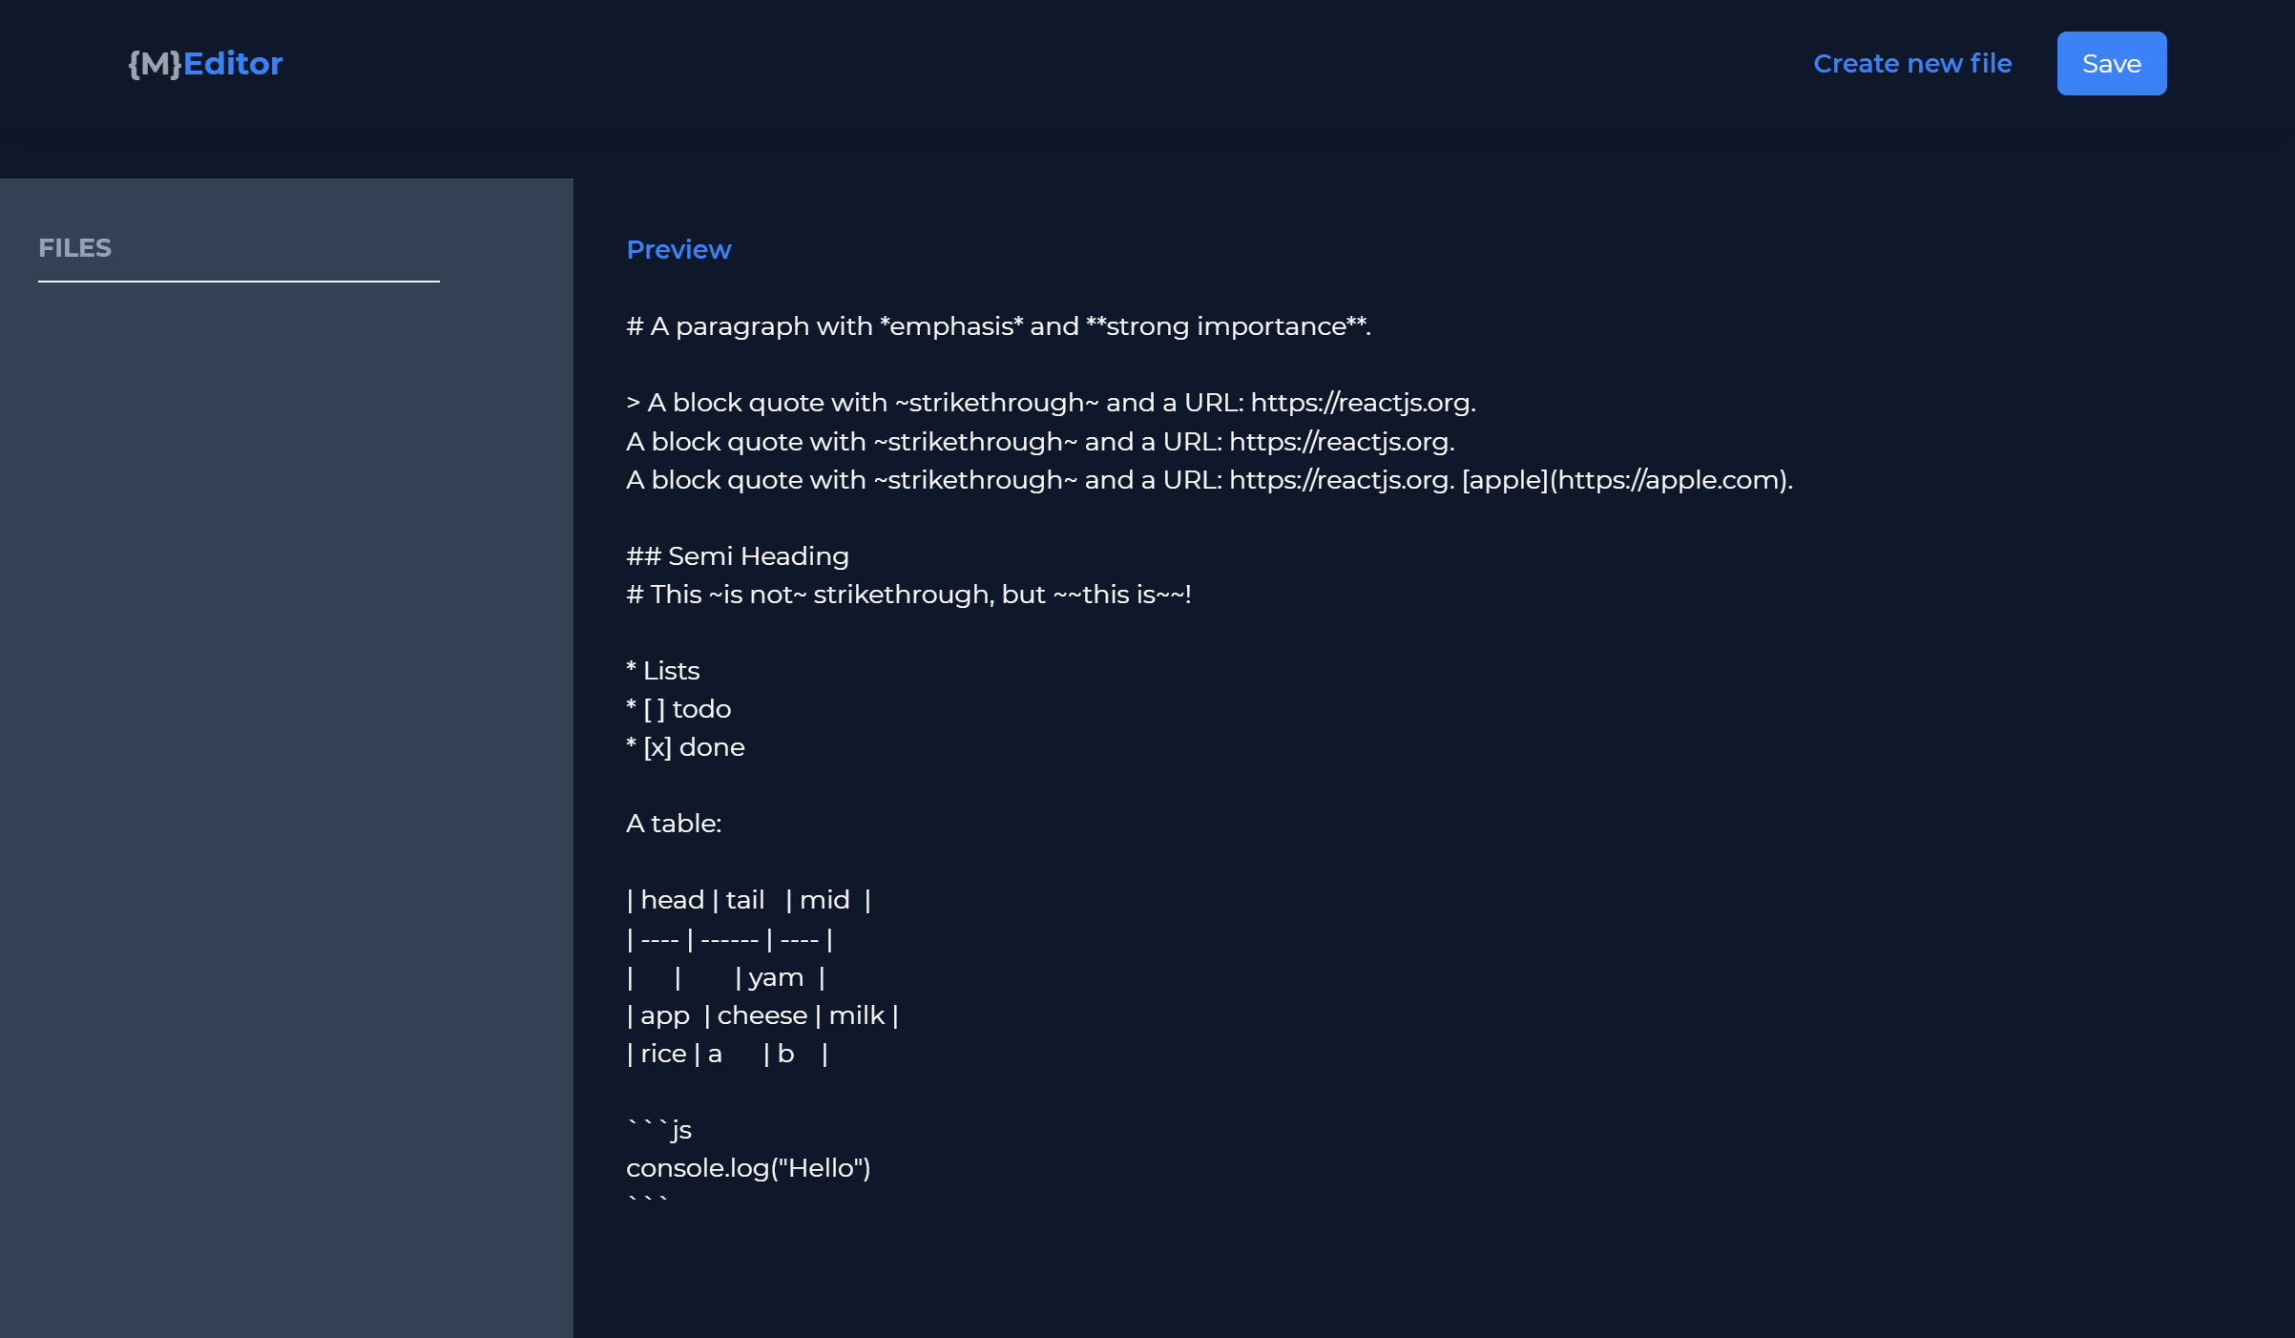2295x1338 pixels.
Task: Click the Save button
Action: [2112, 63]
